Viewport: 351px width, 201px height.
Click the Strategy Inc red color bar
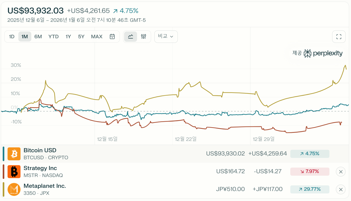[4, 172]
